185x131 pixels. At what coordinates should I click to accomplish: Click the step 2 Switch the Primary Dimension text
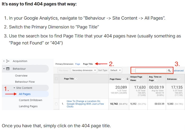(54, 27)
